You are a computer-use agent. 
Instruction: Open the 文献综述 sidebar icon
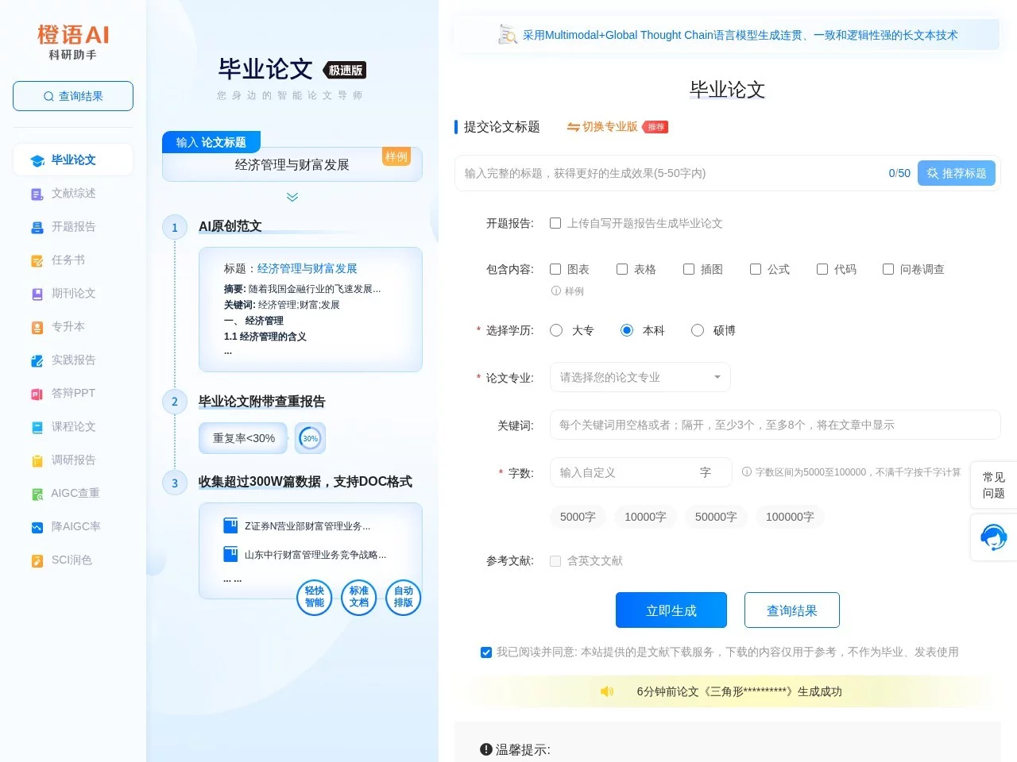coord(37,193)
